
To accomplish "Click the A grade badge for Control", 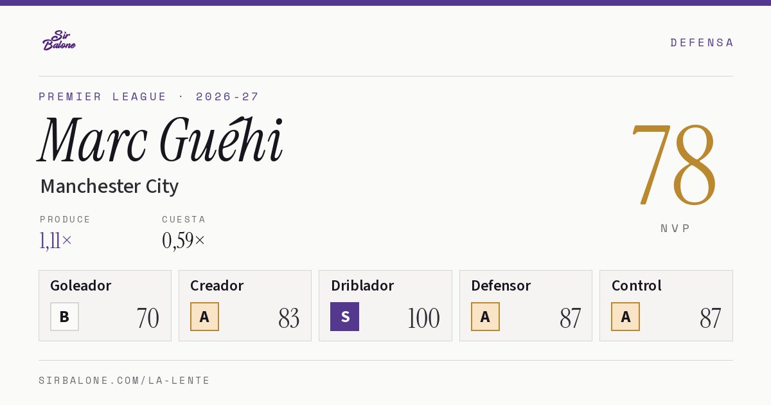I will click(x=625, y=317).
